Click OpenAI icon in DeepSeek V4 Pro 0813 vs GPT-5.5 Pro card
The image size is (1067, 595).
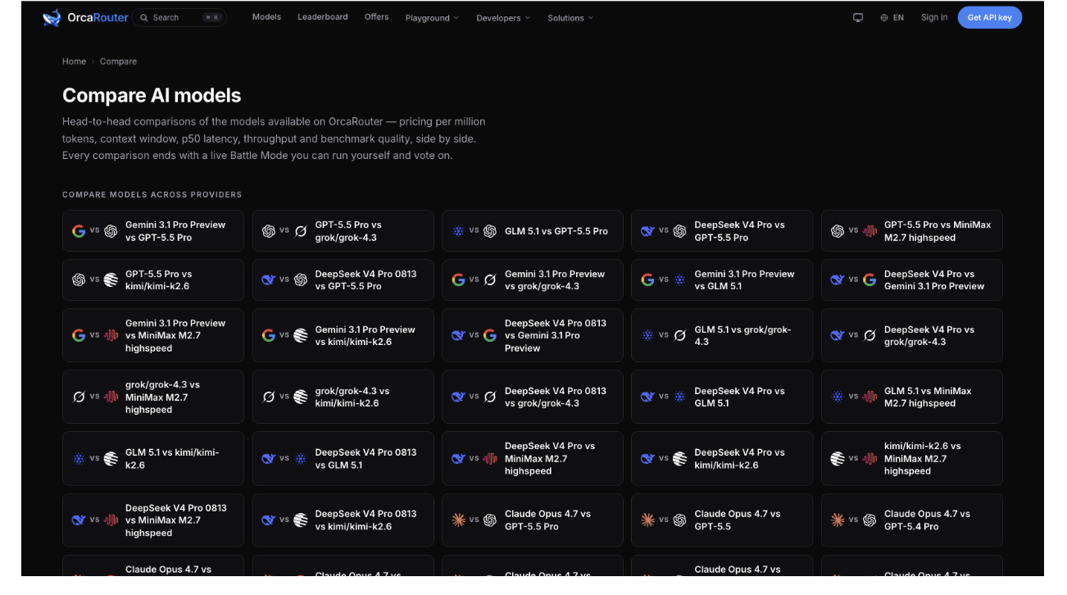pyautogui.click(x=301, y=280)
